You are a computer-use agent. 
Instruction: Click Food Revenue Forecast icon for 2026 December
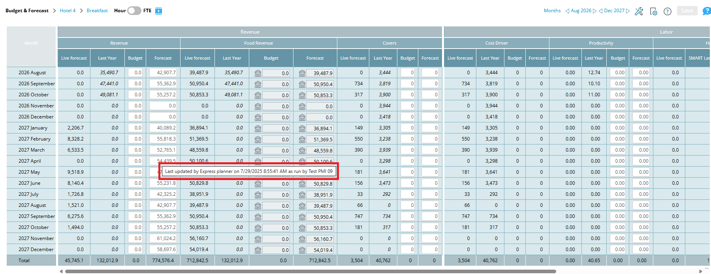[x=302, y=117]
